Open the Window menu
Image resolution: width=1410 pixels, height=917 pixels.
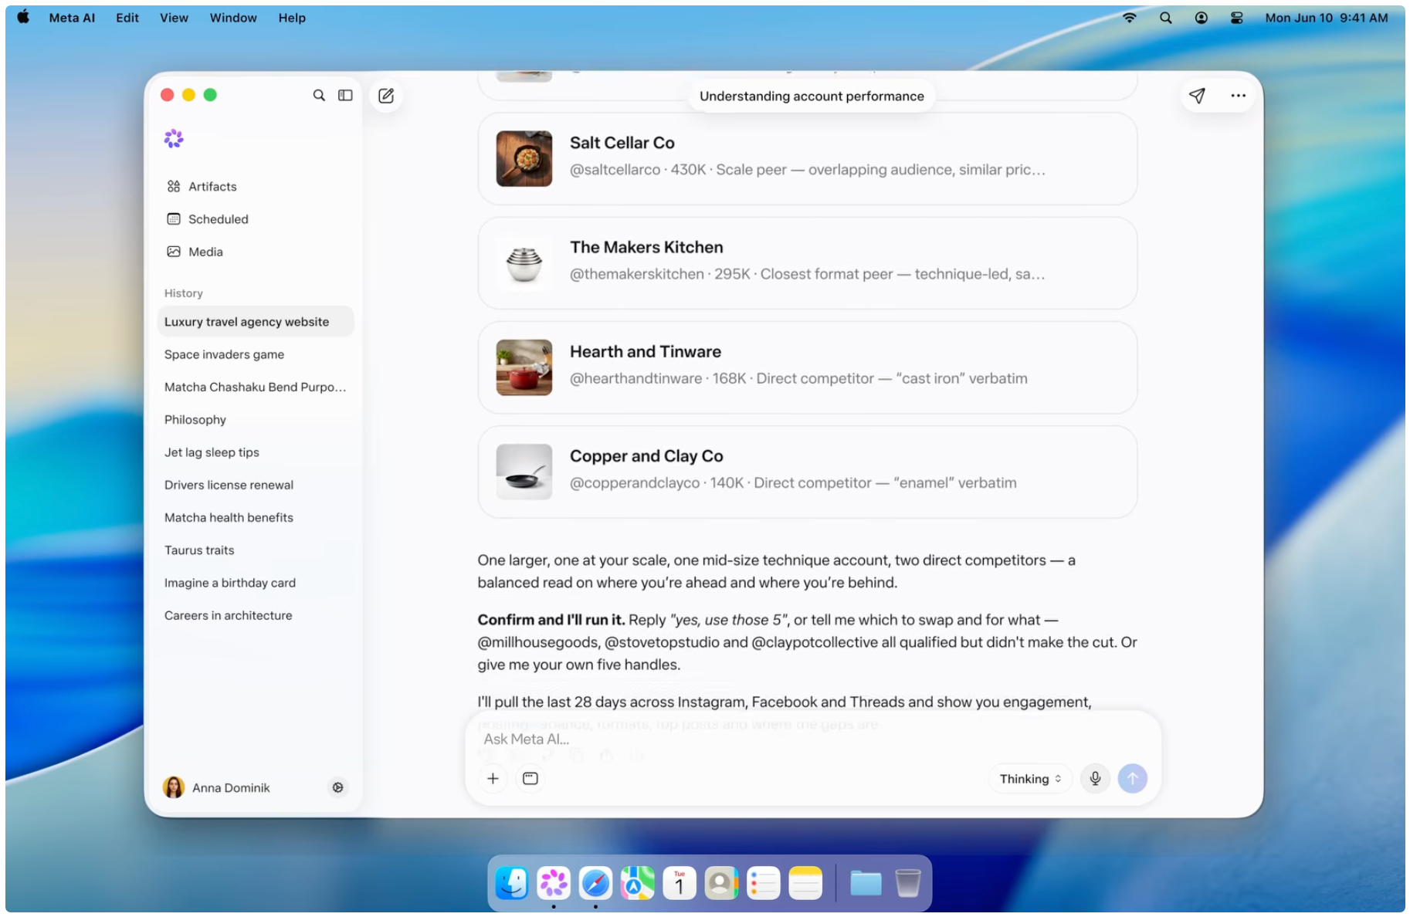(x=233, y=18)
